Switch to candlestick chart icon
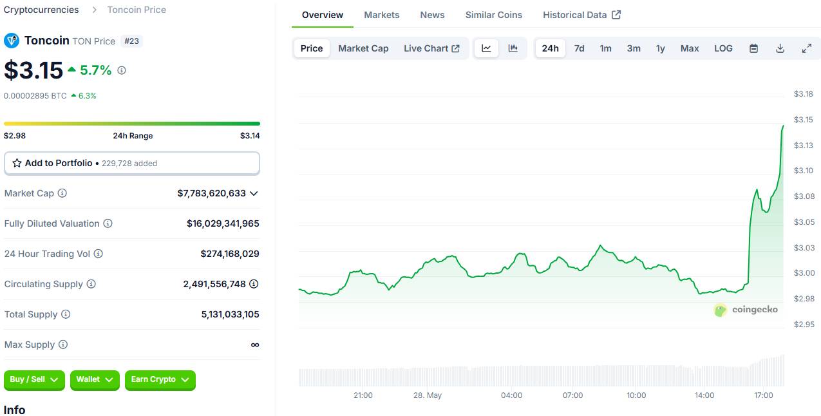821x416 pixels. coord(513,48)
